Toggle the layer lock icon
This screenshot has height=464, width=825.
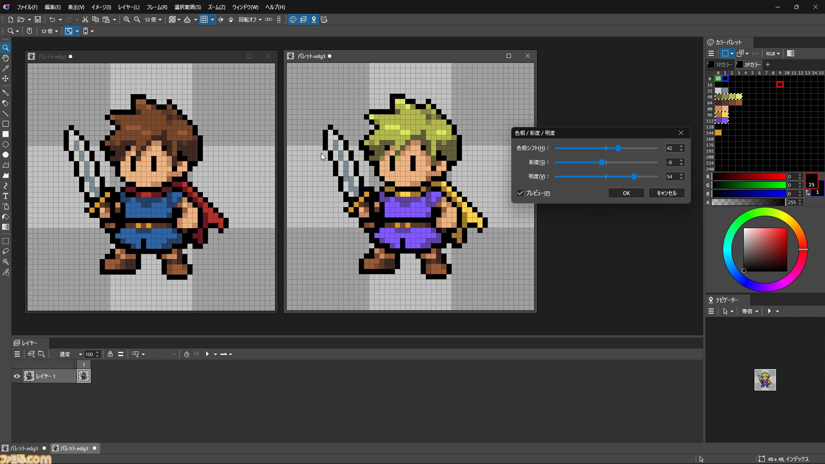110,354
